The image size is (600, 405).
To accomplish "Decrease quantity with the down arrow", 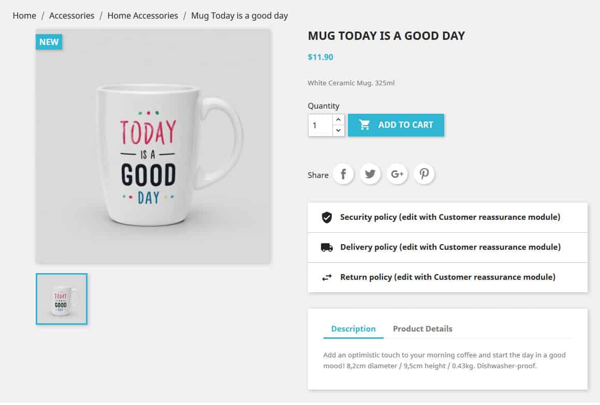I will tap(339, 130).
